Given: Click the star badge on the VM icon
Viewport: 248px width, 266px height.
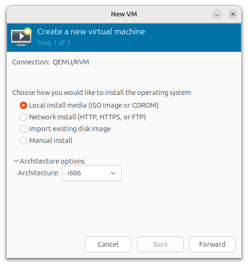Looking at the screenshot, I should tap(28, 31).
